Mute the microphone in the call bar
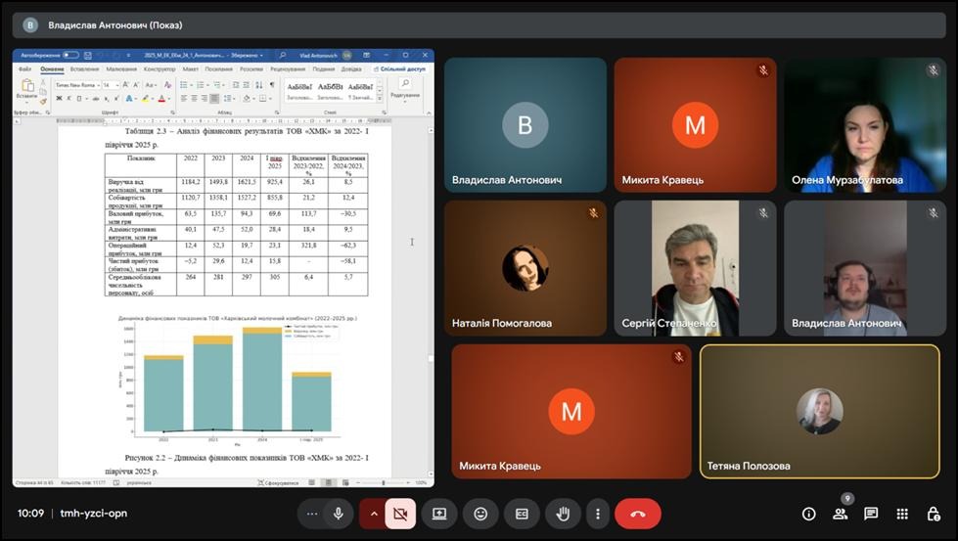 (339, 514)
